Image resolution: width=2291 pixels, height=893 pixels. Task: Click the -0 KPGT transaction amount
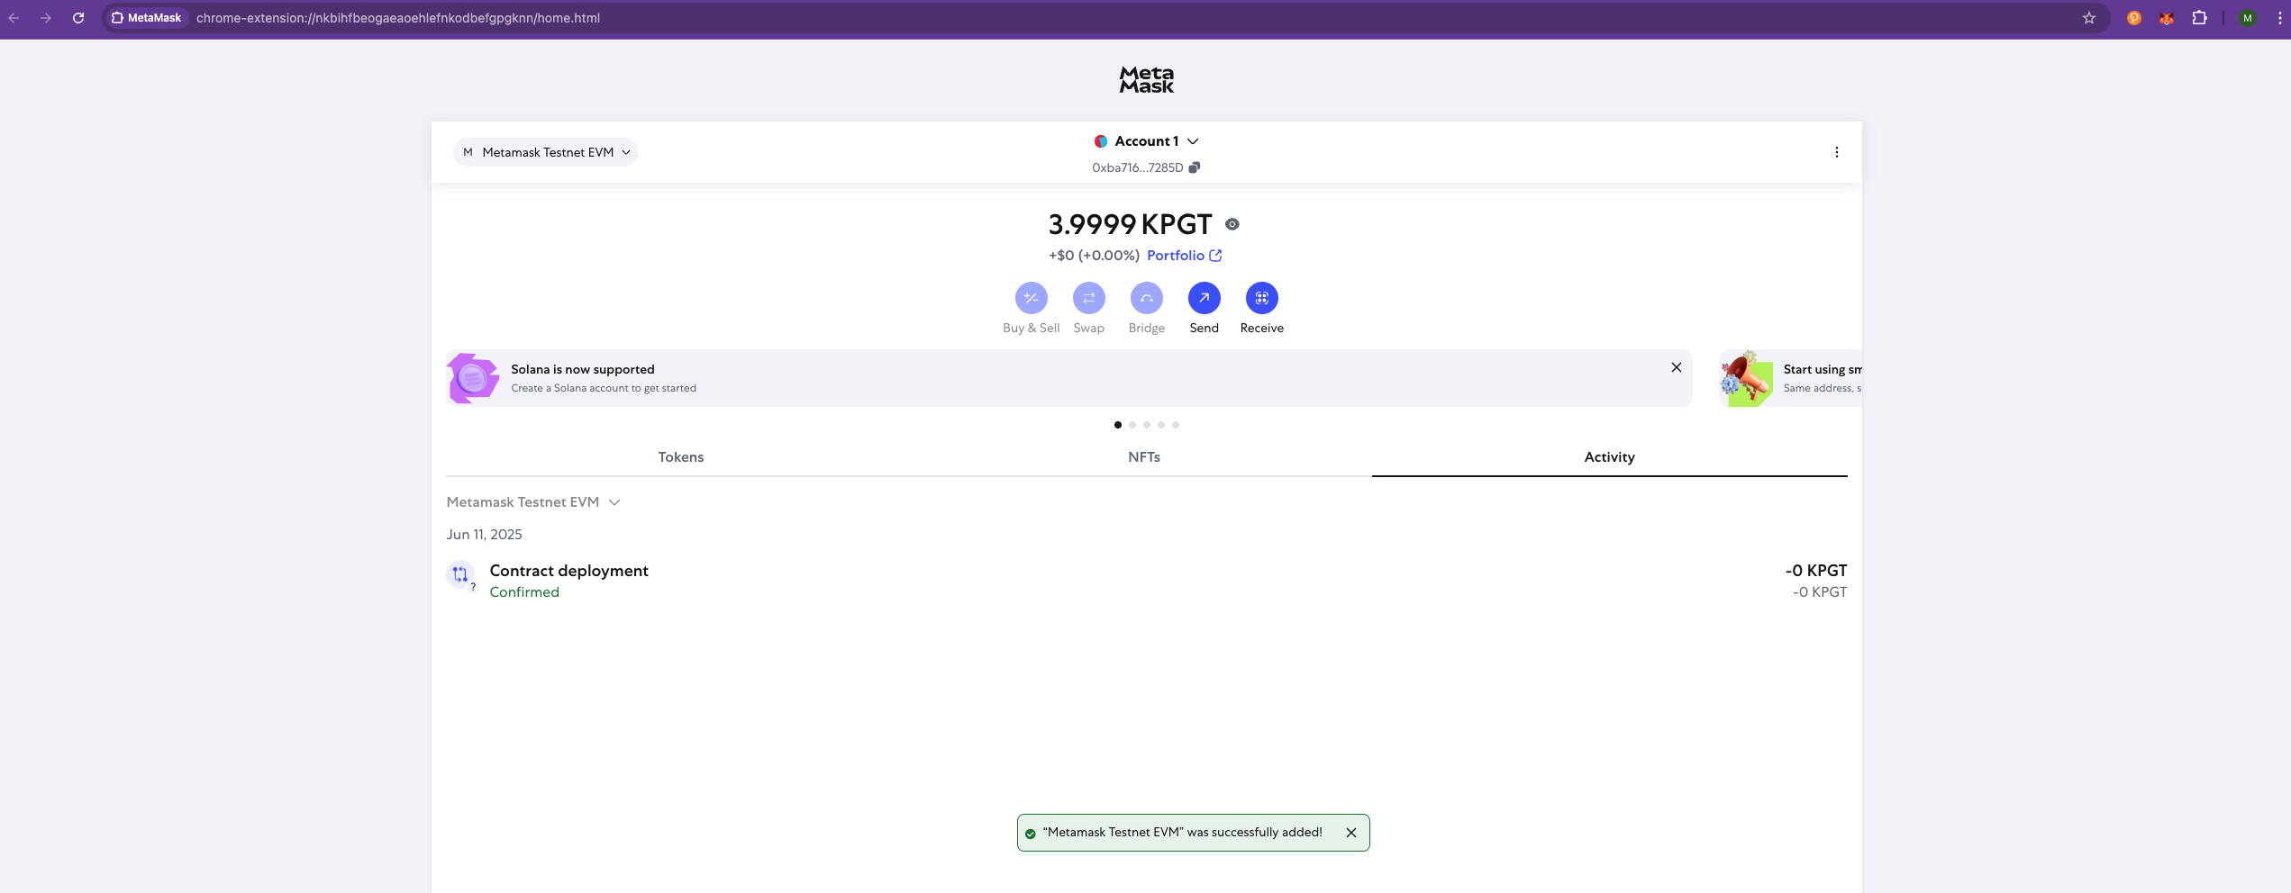click(1815, 571)
